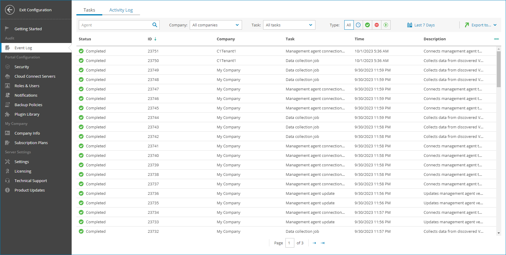Viewport: 506px width, 255px height.
Task: Toggle the failed (red) type filter
Action: click(377, 25)
